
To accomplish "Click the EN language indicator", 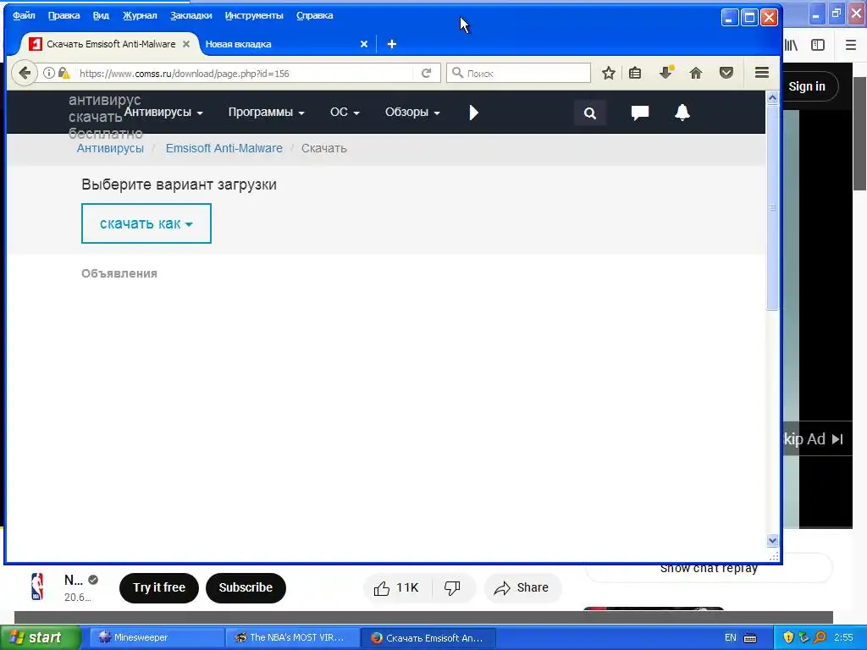I will (x=731, y=638).
